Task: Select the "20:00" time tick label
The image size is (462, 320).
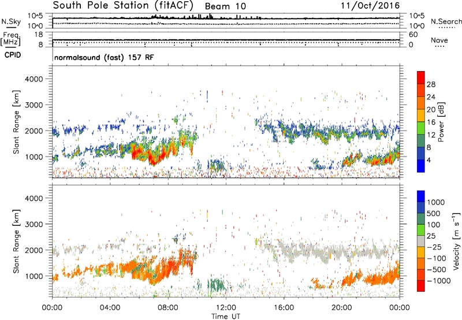Action: pyautogui.click(x=341, y=308)
